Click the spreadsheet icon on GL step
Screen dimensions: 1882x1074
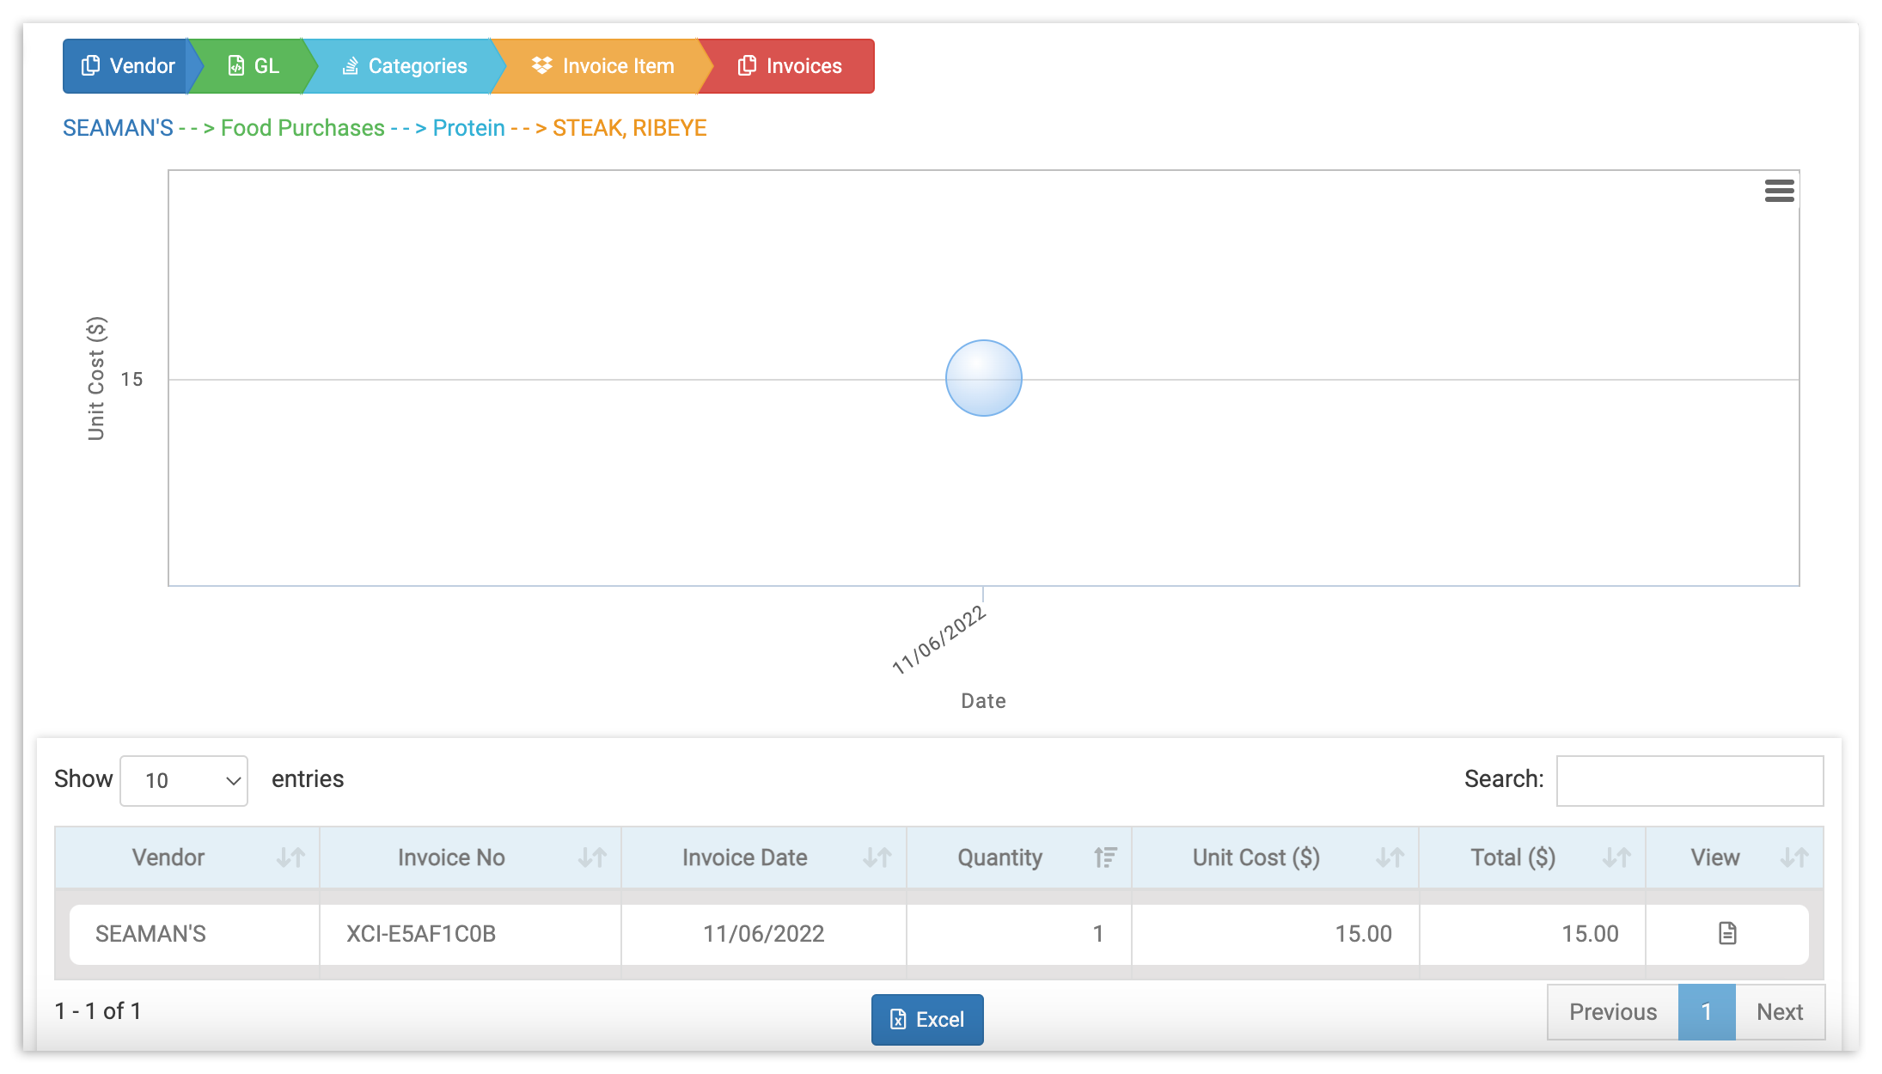click(x=235, y=64)
